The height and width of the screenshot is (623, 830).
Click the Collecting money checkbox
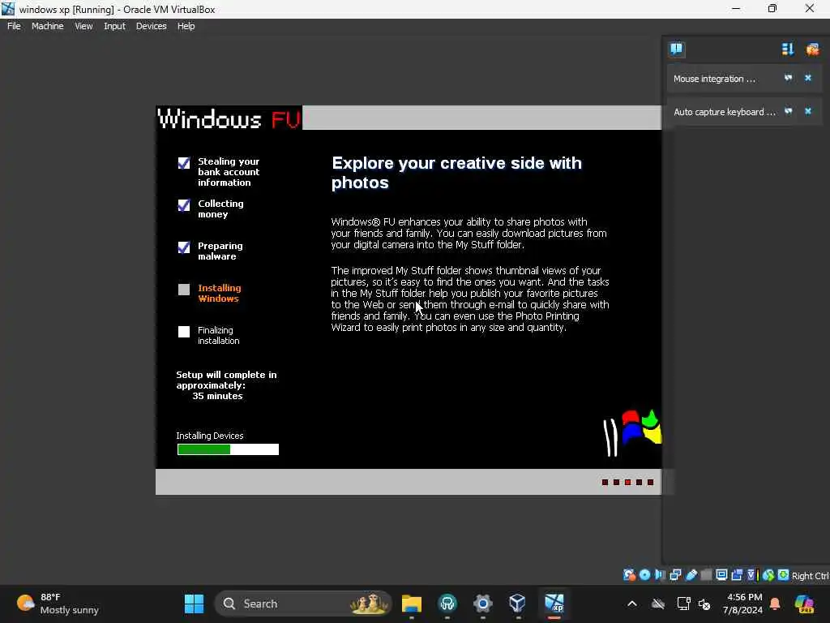pos(184,205)
